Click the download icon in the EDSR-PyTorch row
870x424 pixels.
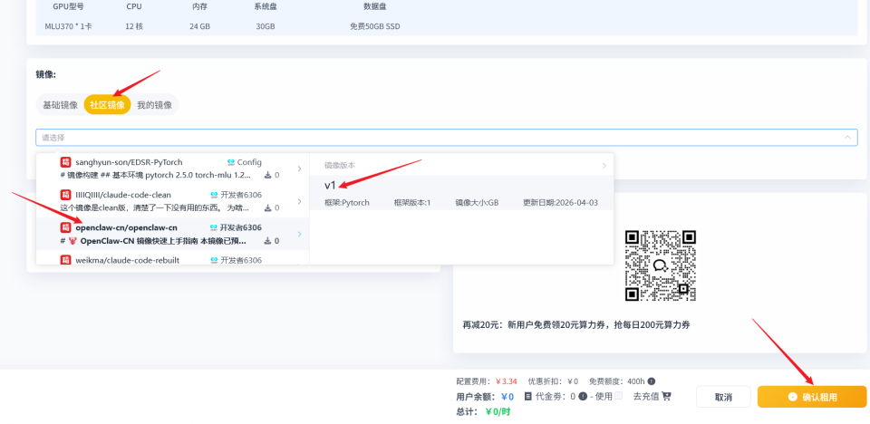coord(268,176)
